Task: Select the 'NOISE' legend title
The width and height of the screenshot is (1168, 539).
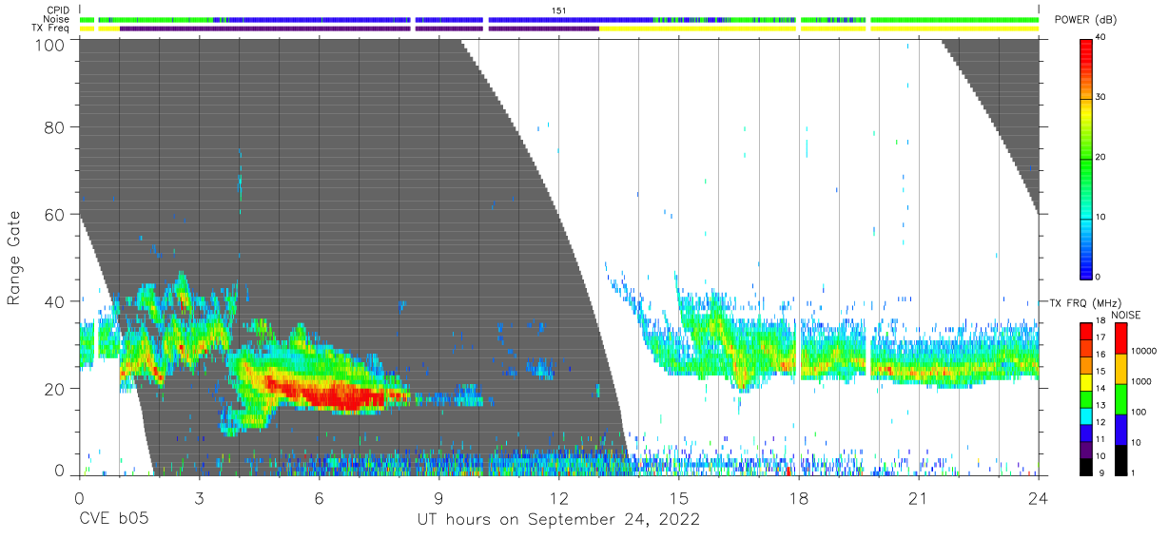Action: (x=1125, y=315)
